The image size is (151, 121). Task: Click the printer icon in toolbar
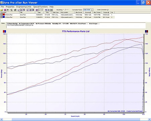(x=15, y=10)
